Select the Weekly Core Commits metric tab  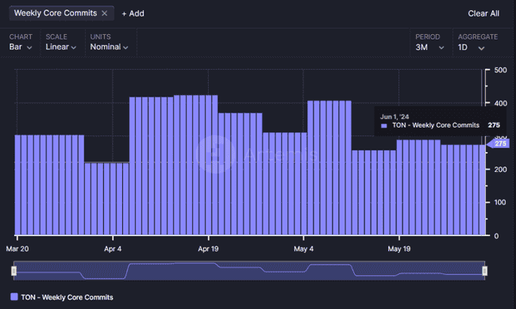[x=56, y=13]
